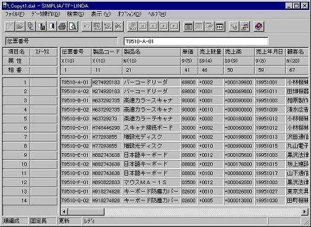
Task: Click the column width arrows icon
Action: 220,26
